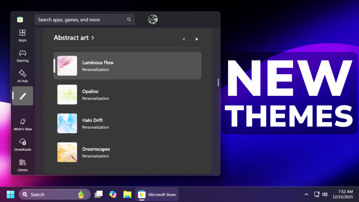Open the Apps section in sidebar

click(22, 35)
